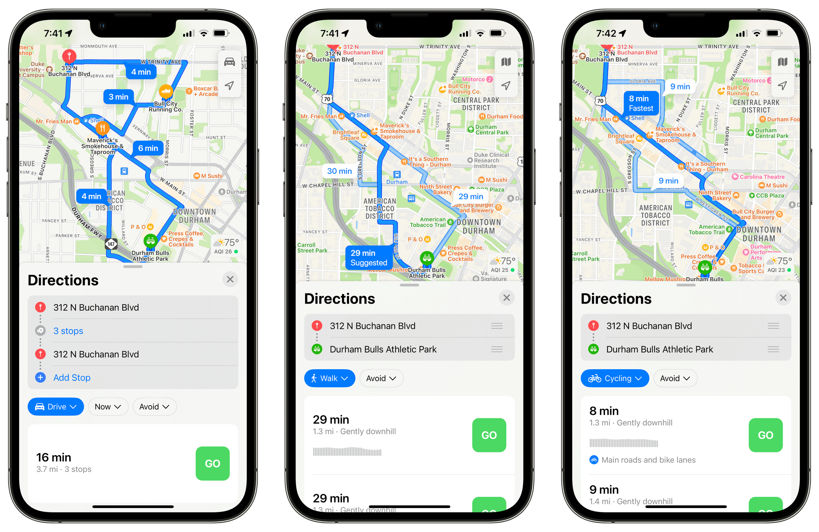819x532 pixels.
Task: Tap the destination reorder handle icon
Action: (497, 349)
